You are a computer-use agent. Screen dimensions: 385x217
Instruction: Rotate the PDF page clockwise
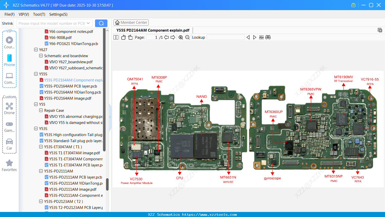click(x=130, y=37)
